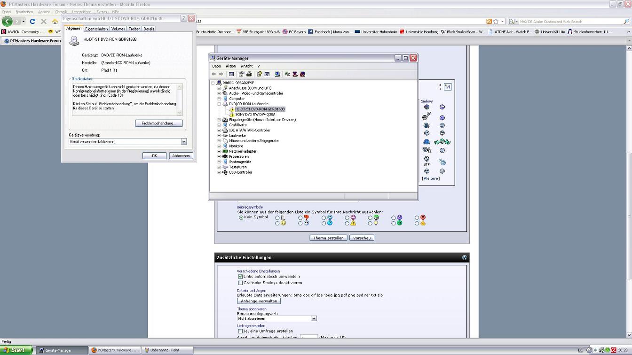The image size is (632, 355).
Task: Click the web search input field
Action: [569, 22]
